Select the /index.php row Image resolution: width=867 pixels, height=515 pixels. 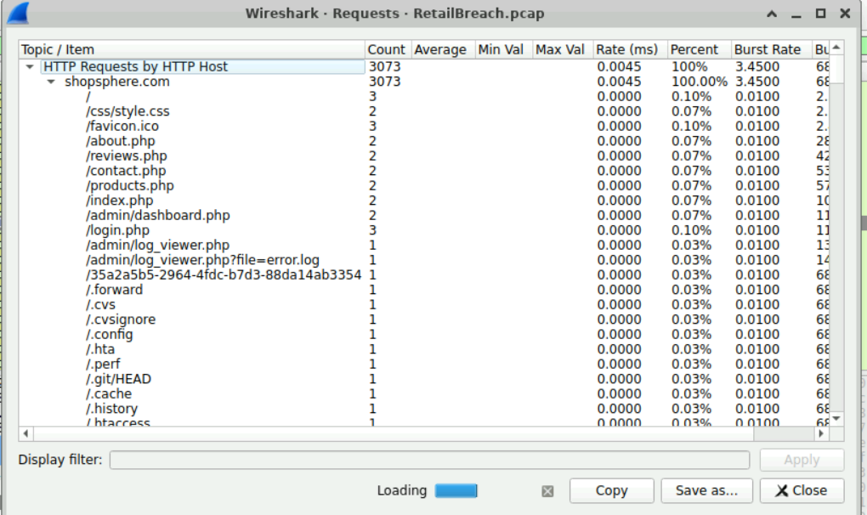coord(424,201)
